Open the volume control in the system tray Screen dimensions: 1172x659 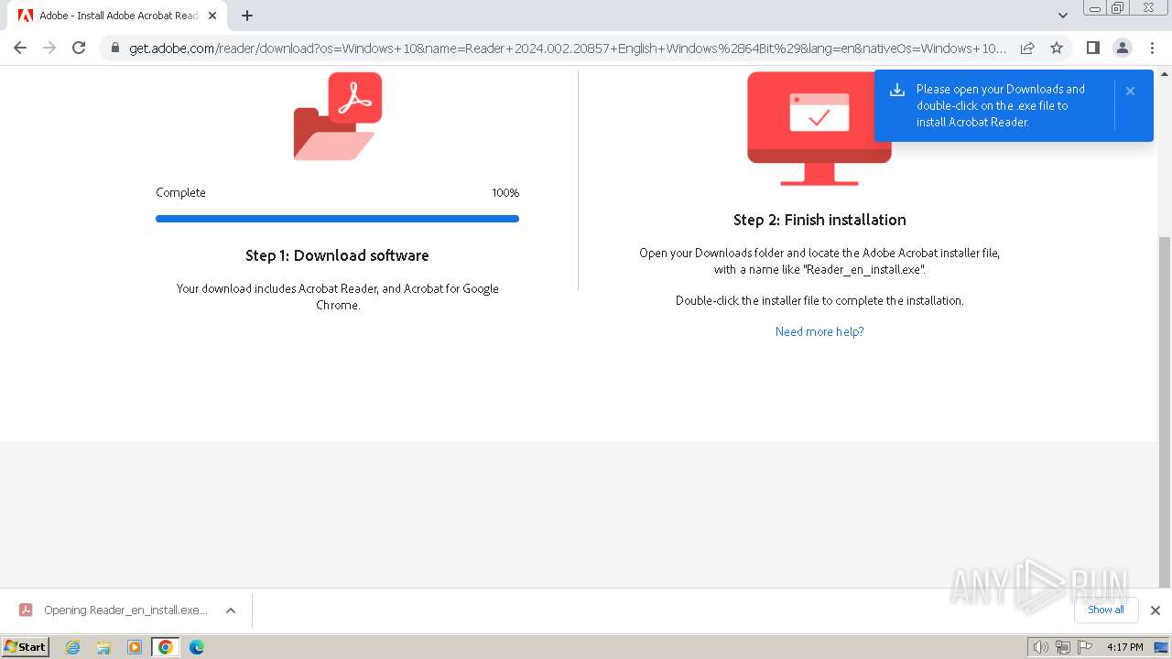tap(1040, 647)
